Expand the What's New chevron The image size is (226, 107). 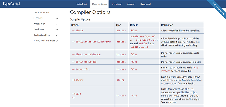click(57, 24)
